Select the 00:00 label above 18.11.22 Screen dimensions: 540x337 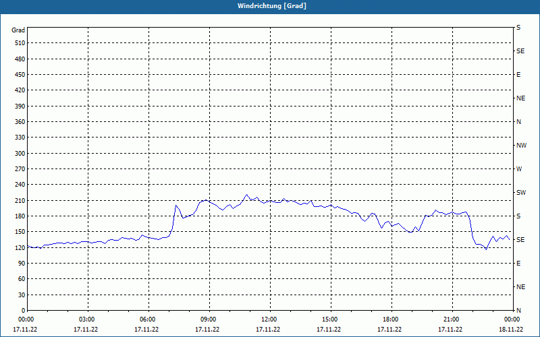[x=513, y=319]
